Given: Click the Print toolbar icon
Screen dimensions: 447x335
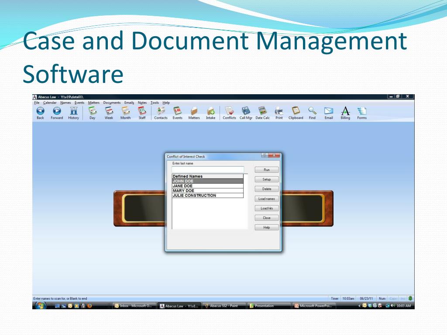Looking at the screenshot, I should tap(279, 113).
